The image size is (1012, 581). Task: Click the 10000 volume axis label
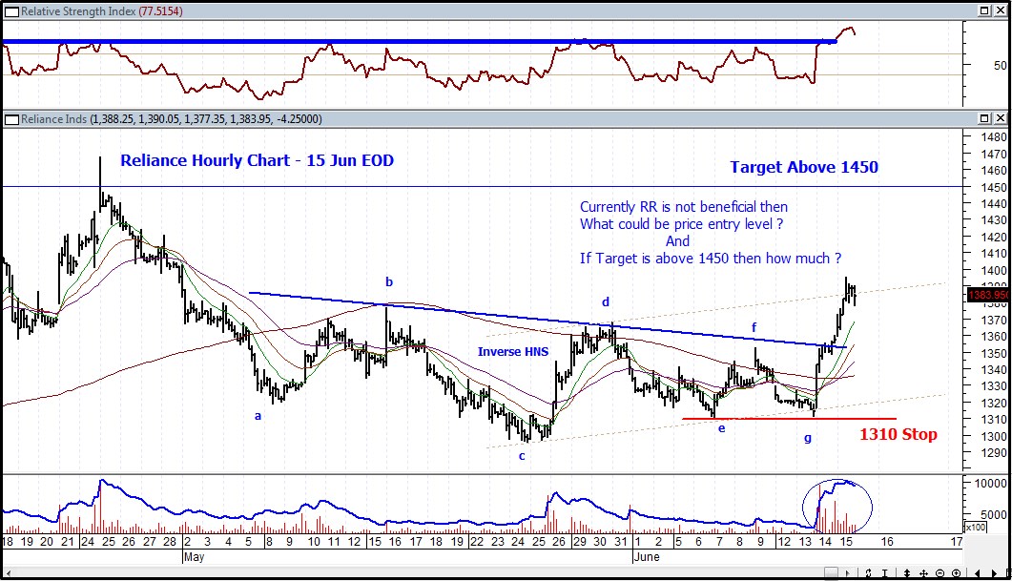click(990, 484)
